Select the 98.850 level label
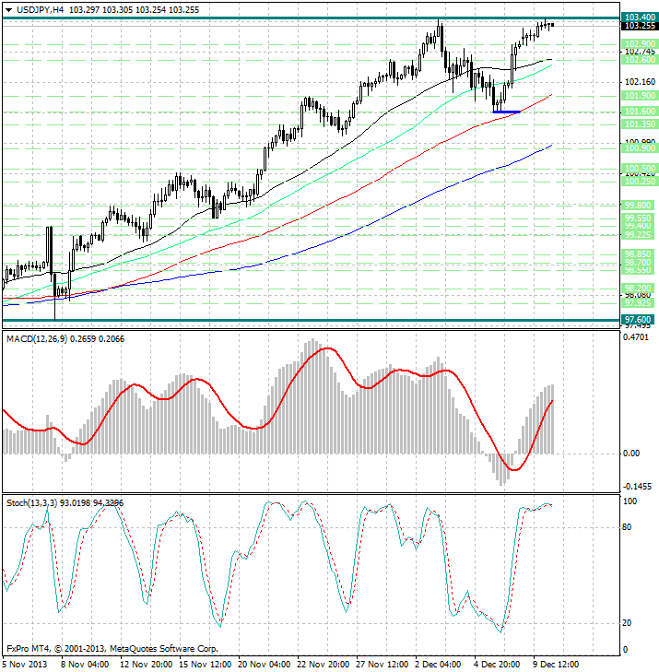Image resolution: width=659 pixels, height=672 pixels. [x=640, y=254]
